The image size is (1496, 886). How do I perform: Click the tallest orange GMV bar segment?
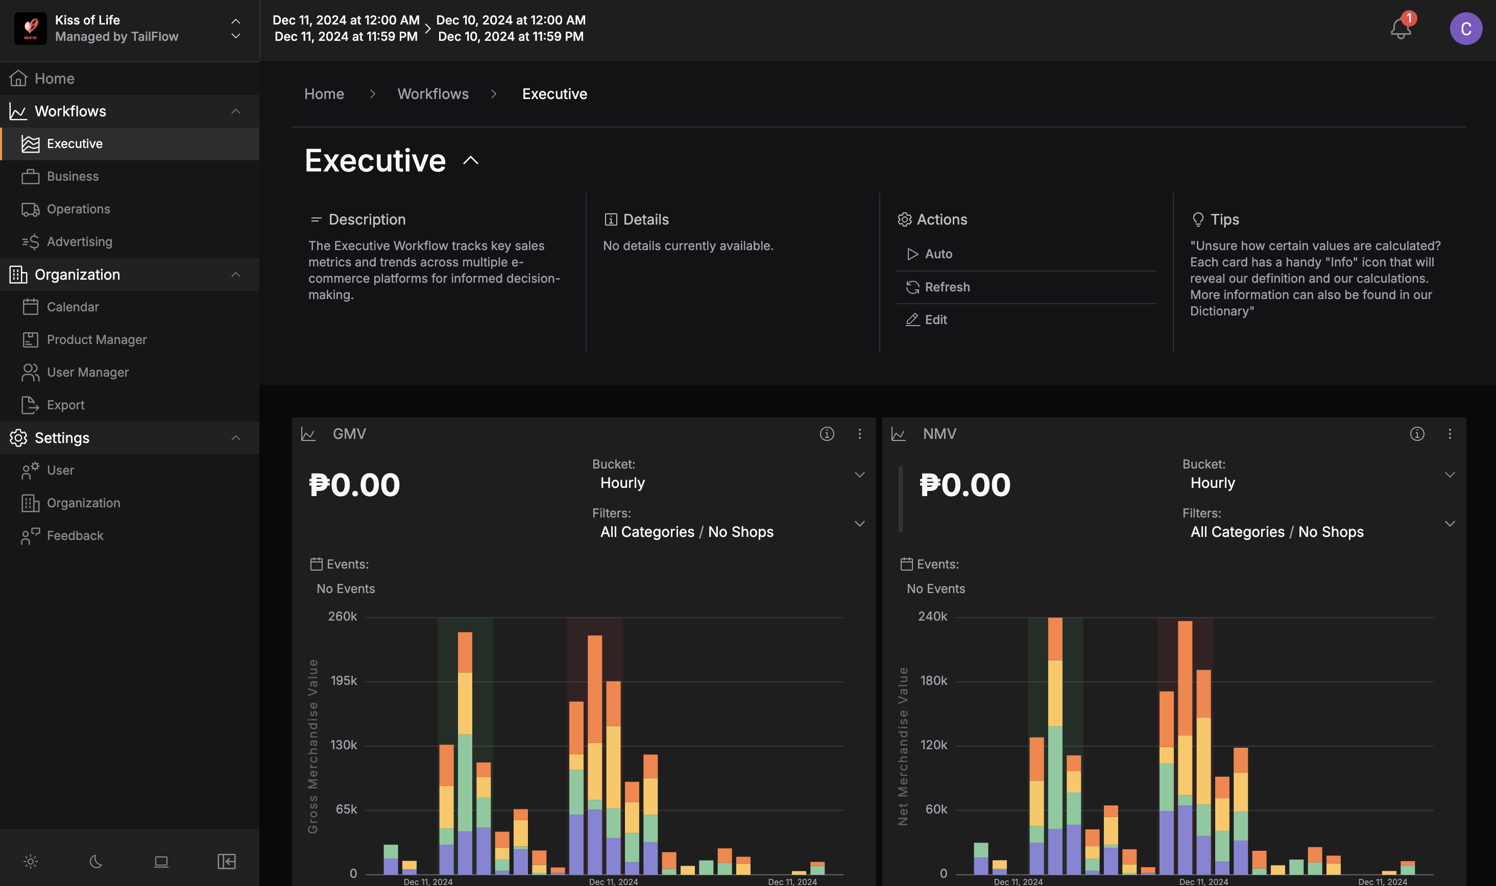tap(594, 689)
